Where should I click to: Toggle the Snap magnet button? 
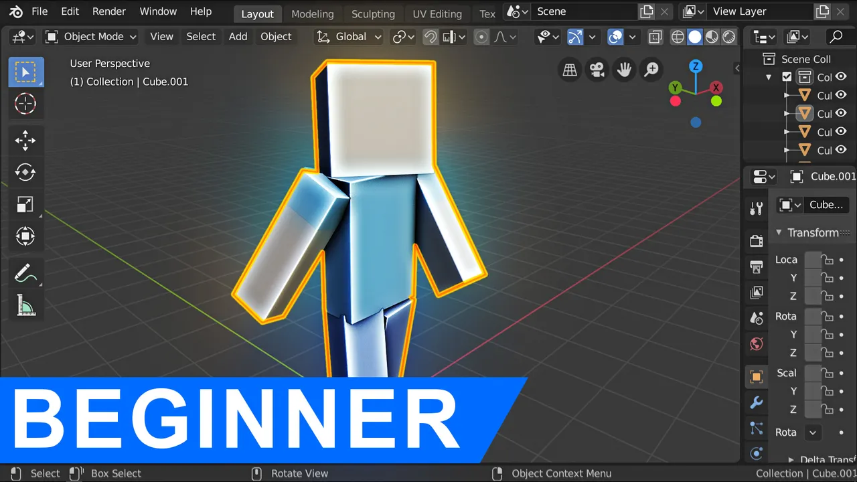tap(431, 37)
